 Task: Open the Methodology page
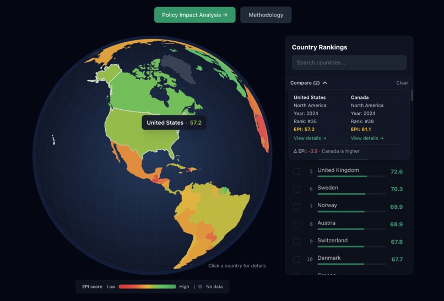(266, 15)
